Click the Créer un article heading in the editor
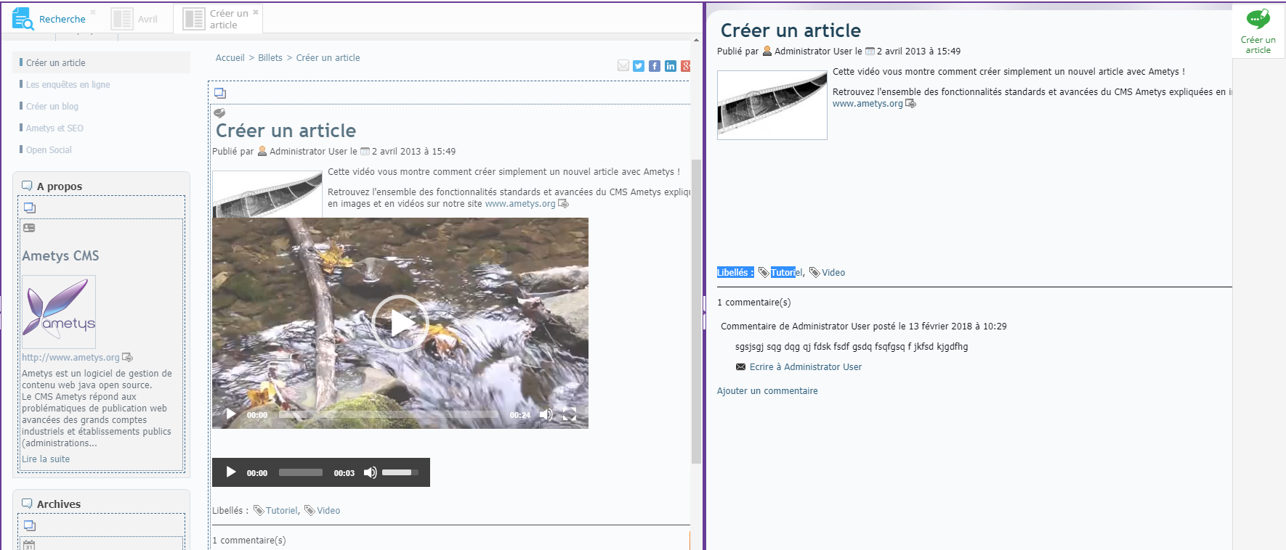 point(286,131)
